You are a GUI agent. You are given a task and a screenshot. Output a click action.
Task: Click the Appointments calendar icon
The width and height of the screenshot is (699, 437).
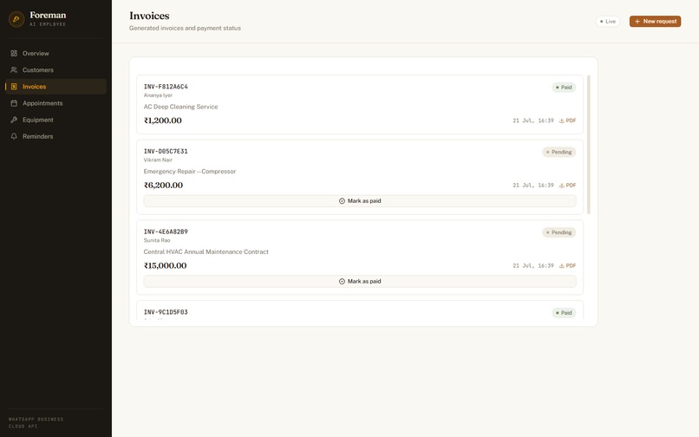[x=14, y=103]
